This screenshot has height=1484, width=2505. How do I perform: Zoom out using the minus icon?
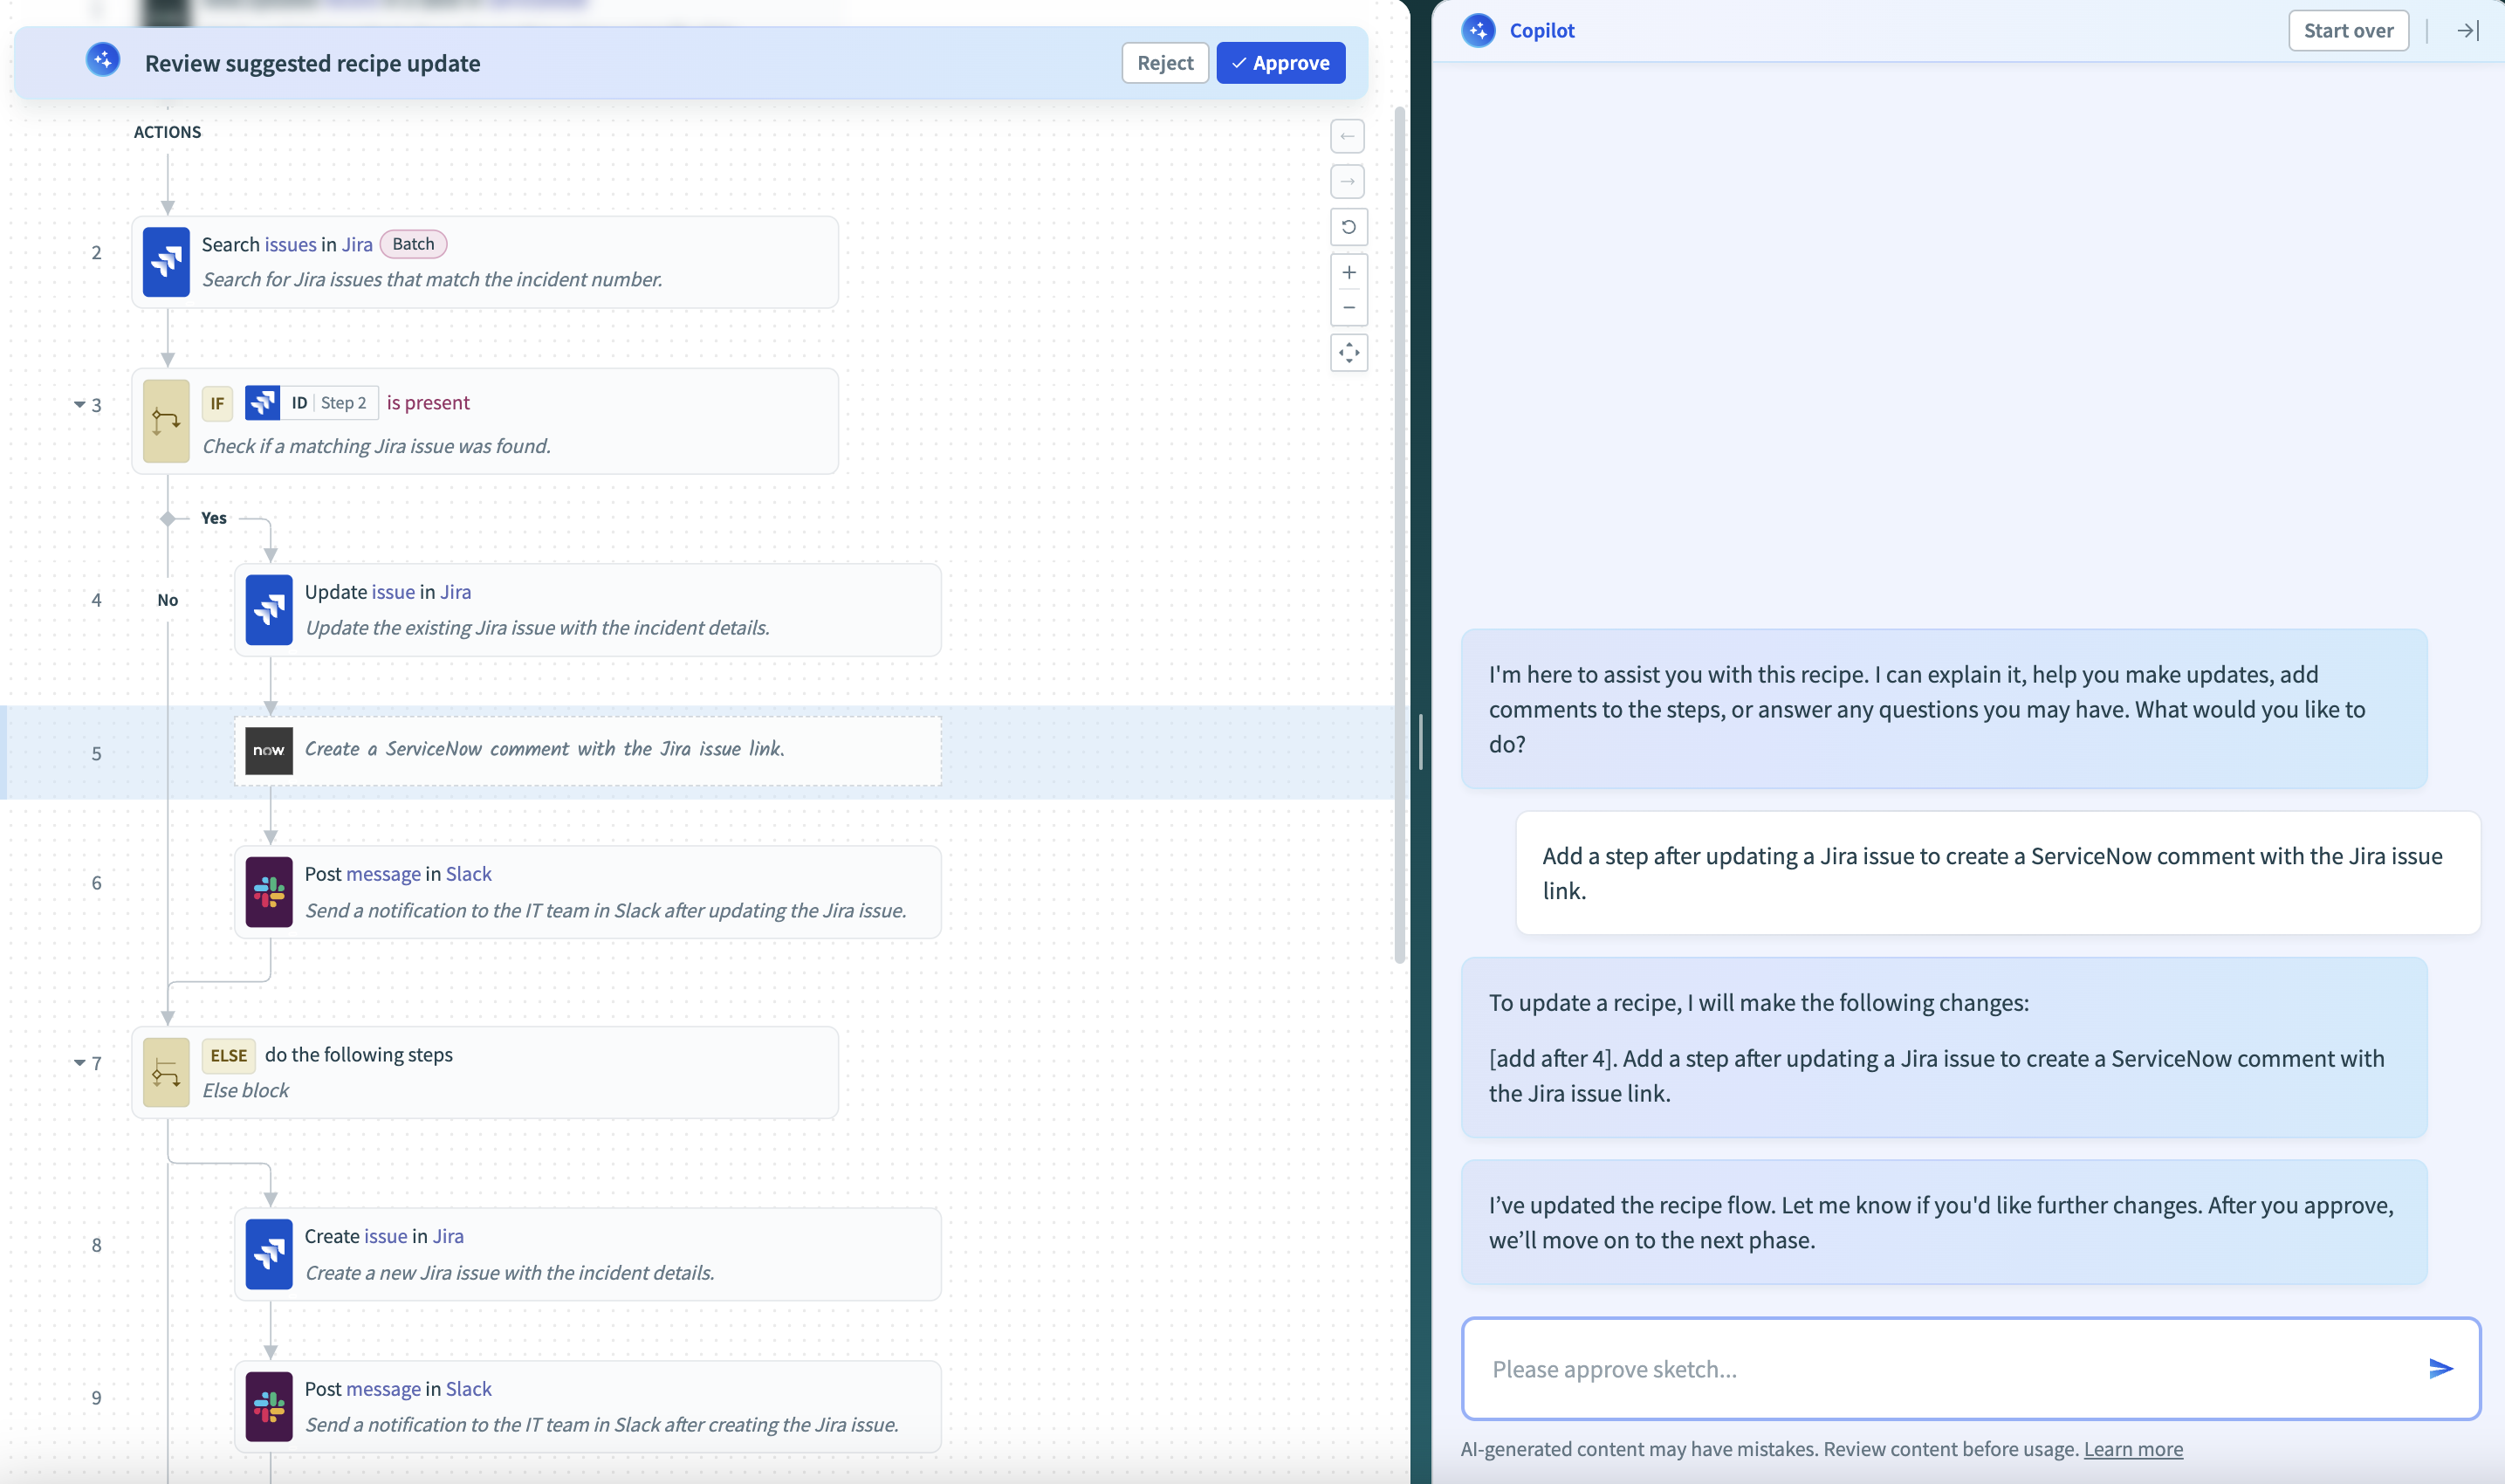coord(1349,307)
